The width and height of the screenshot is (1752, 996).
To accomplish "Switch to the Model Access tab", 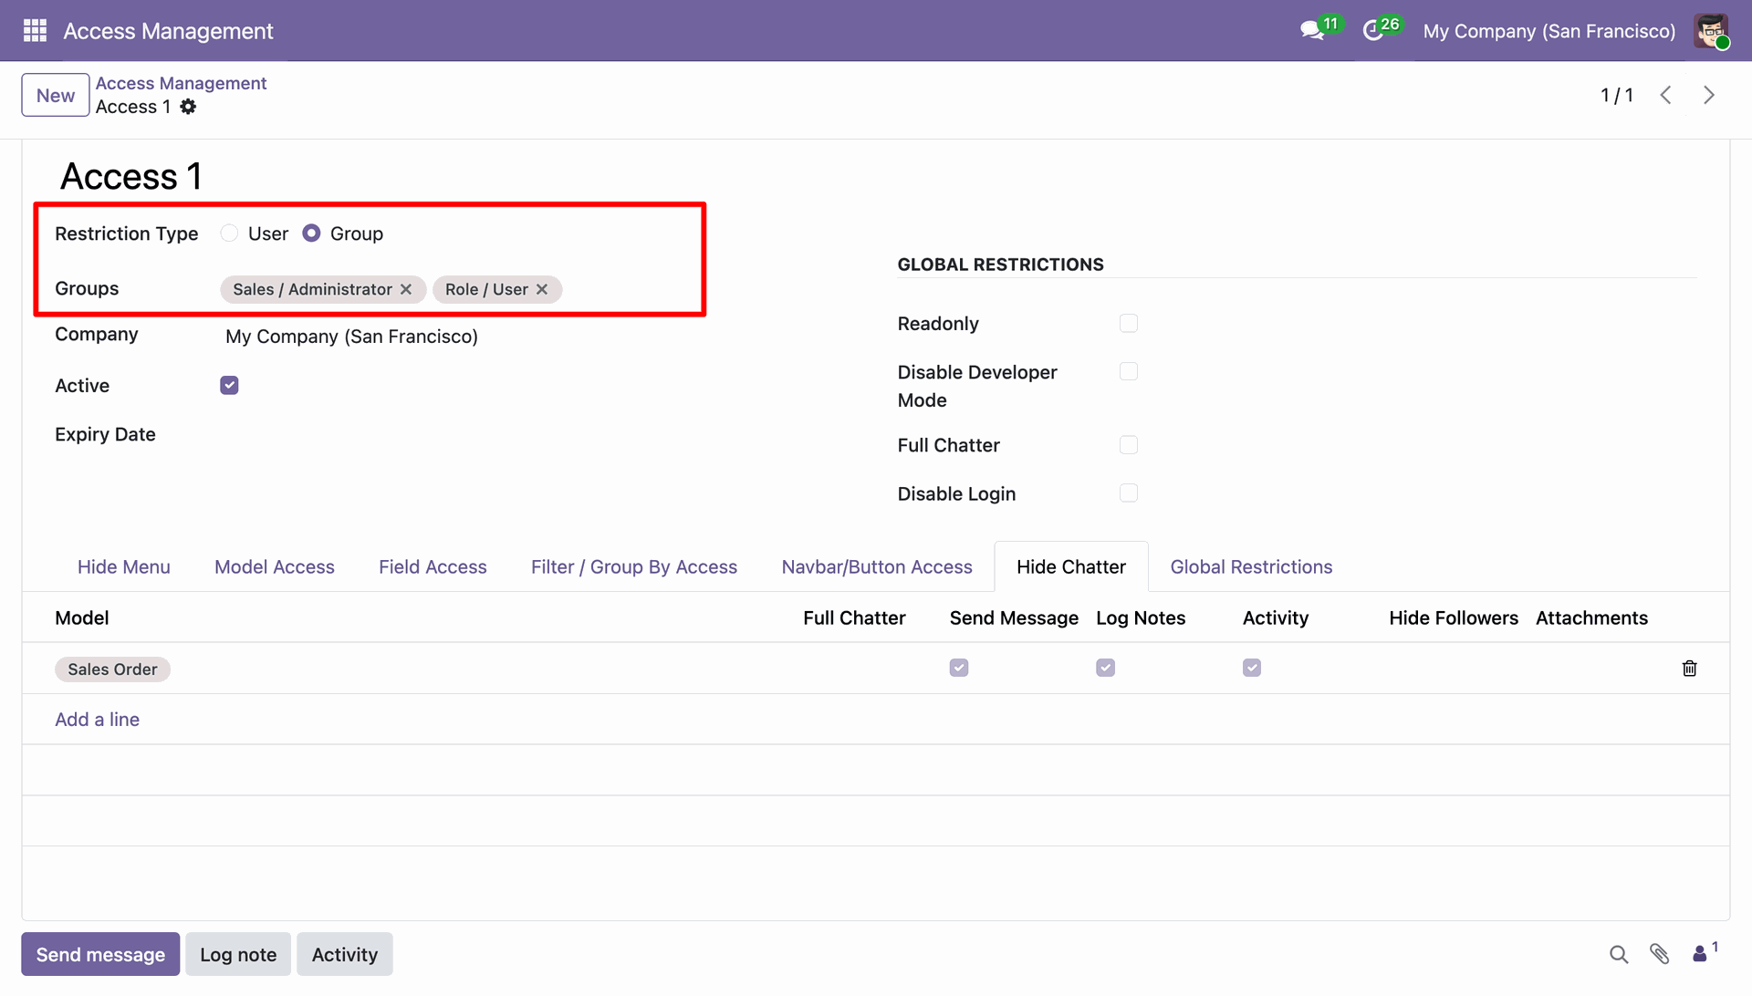I will click(274, 567).
